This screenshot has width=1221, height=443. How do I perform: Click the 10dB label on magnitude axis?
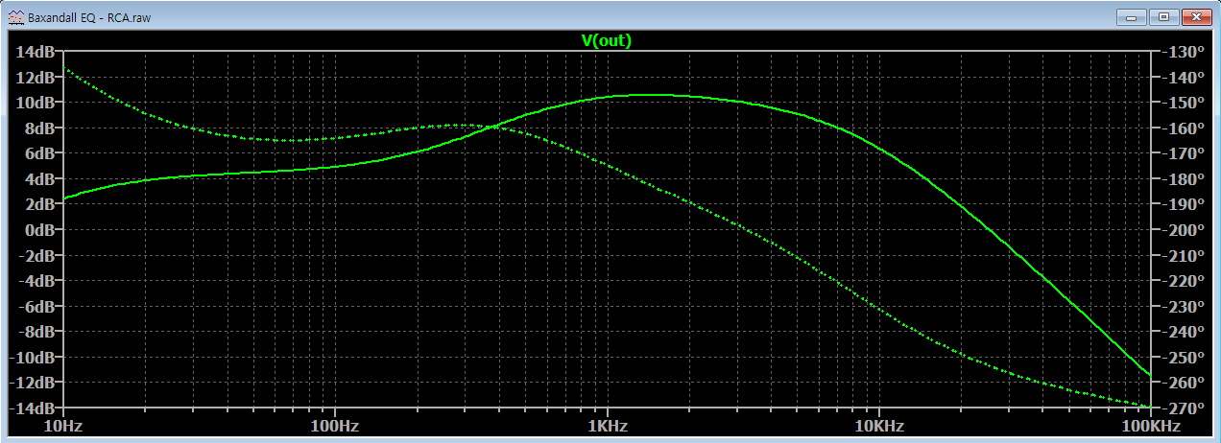click(x=37, y=103)
